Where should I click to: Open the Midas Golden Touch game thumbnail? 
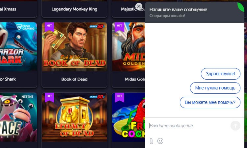128,47
